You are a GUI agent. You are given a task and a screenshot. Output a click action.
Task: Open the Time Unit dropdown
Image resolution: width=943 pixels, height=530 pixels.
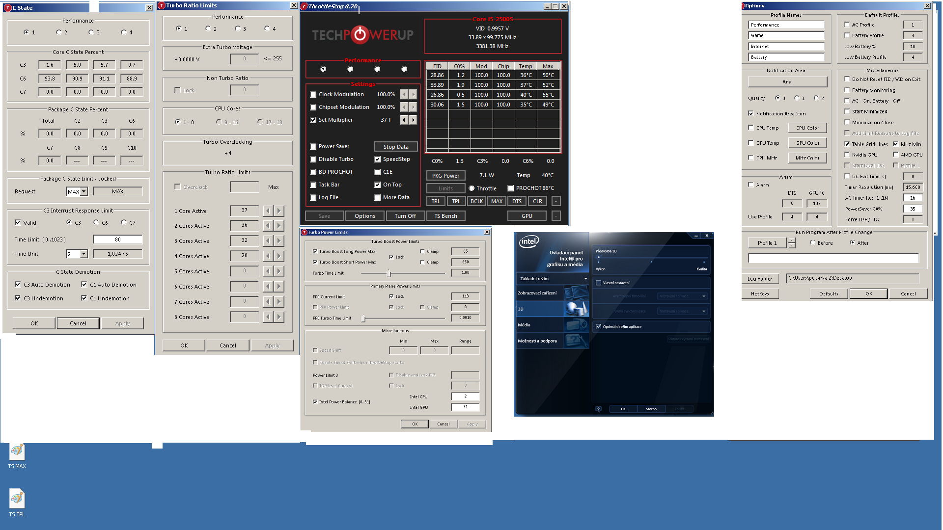pos(84,254)
